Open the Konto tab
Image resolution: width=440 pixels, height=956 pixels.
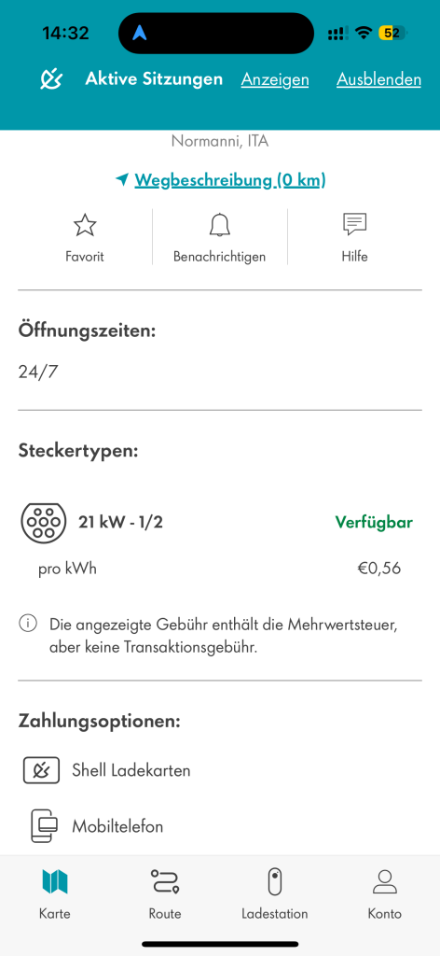(385, 893)
